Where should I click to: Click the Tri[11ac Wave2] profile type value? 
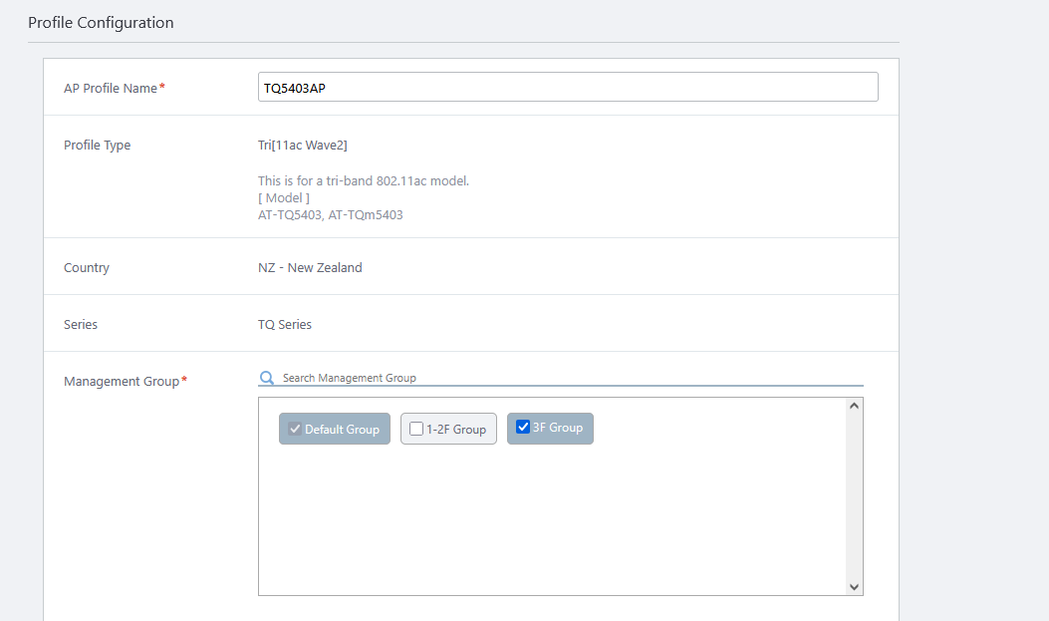(x=303, y=145)
